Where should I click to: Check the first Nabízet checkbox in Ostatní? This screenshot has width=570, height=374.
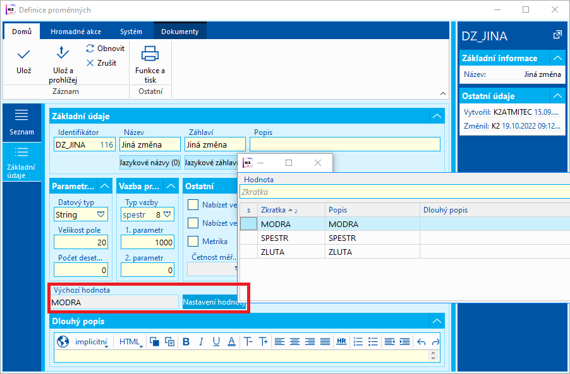tap(193, 205)
